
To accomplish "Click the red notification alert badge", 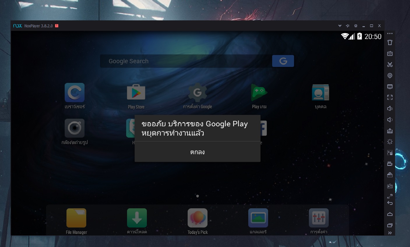I will pos(57,26).
